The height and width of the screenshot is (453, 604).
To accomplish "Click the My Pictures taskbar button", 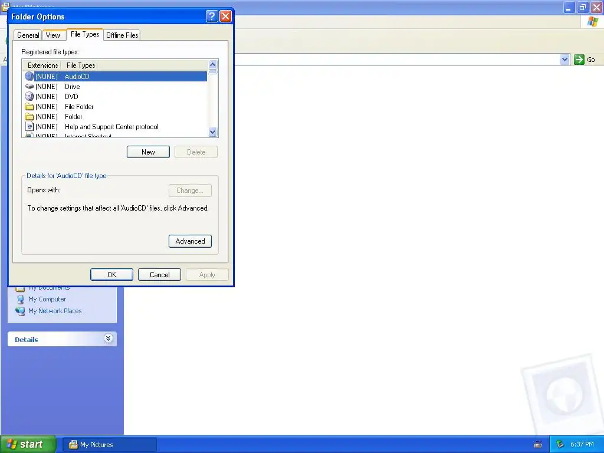I will click(x=109, y=445).
